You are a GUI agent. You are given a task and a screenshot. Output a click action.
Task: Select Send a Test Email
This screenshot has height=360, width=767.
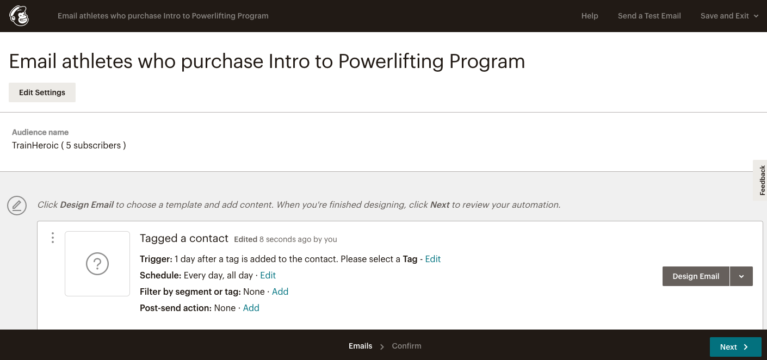[x=650, y=16]
